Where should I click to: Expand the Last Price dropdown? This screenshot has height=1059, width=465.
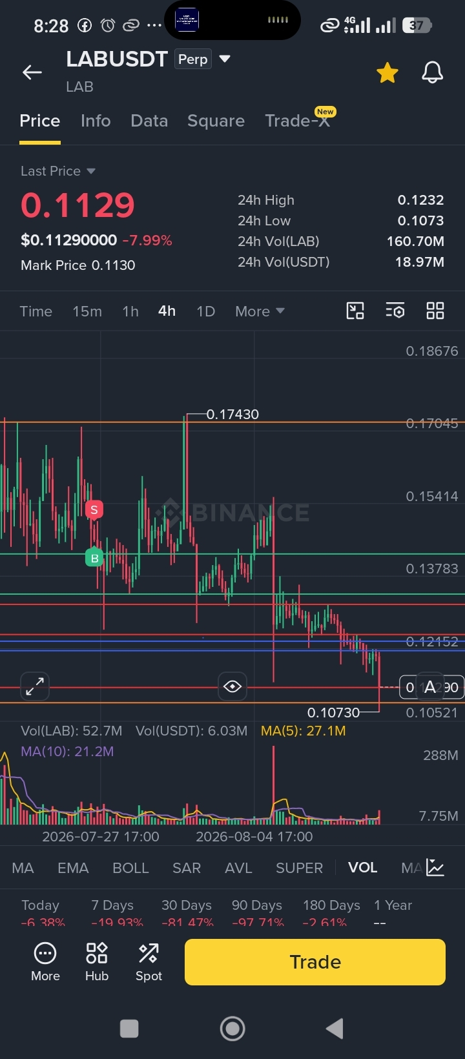point(58,171)
